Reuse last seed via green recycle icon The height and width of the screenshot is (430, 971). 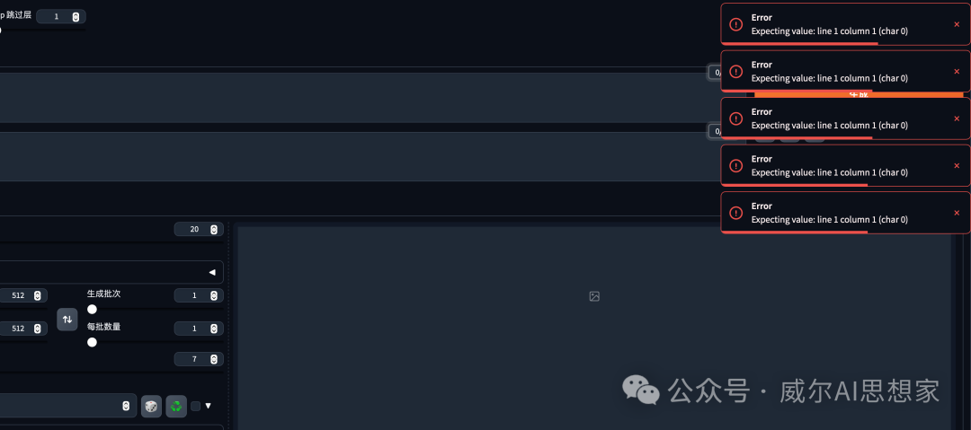(176, 406)
